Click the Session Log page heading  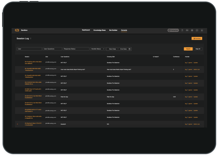[23, 39]
